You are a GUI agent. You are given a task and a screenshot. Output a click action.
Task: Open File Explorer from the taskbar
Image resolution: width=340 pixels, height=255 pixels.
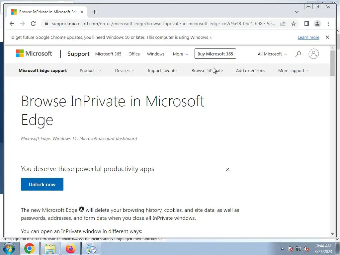point(50,248)
